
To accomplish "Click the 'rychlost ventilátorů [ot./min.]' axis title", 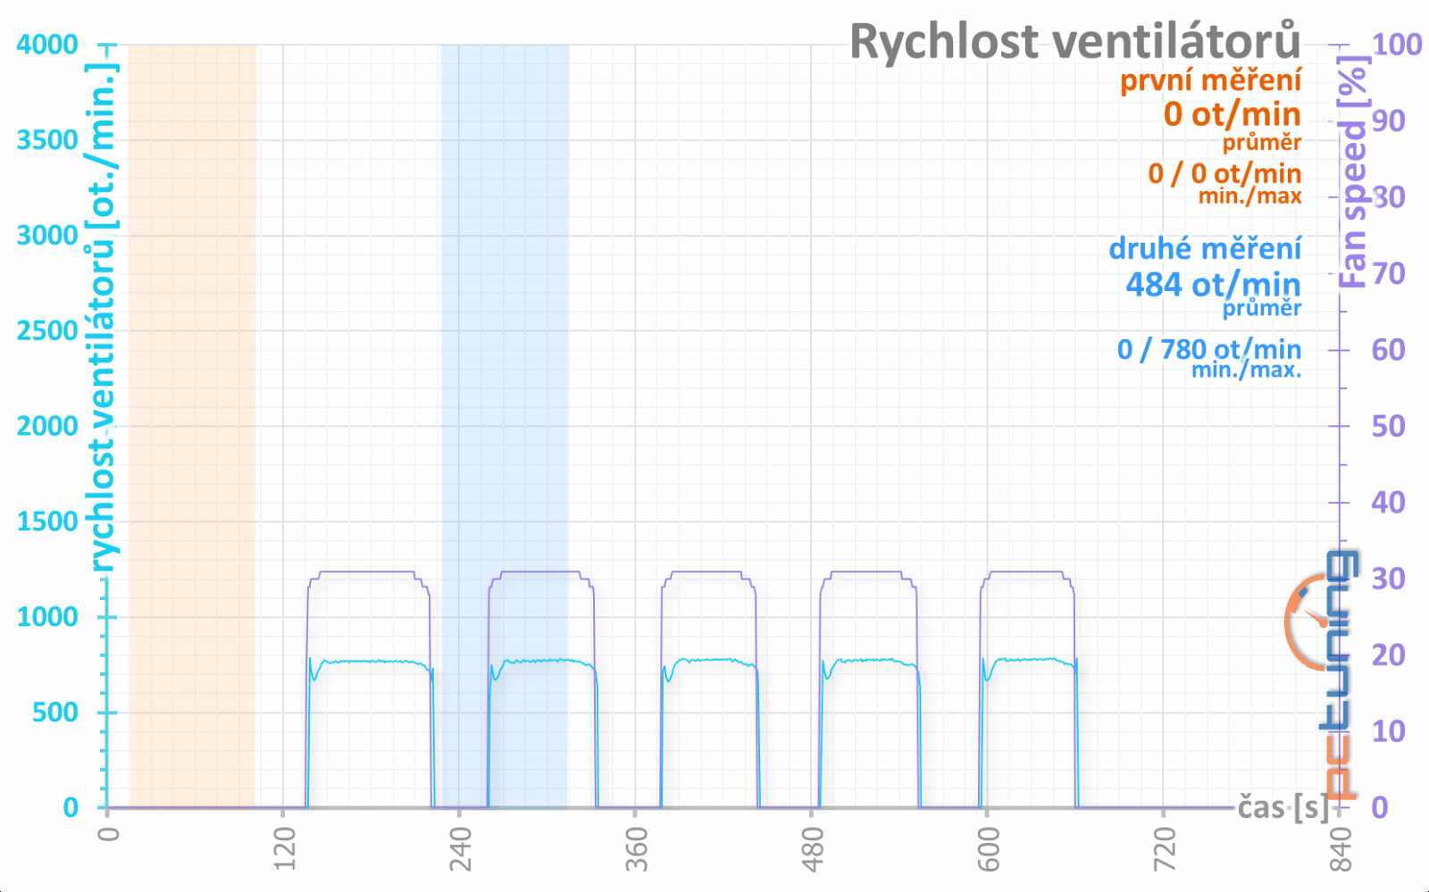I will pyautogui.click(x=103, y=317).
